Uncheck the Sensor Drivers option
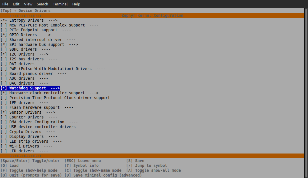This screenshot has width=308, height=178. click(4, 112)
